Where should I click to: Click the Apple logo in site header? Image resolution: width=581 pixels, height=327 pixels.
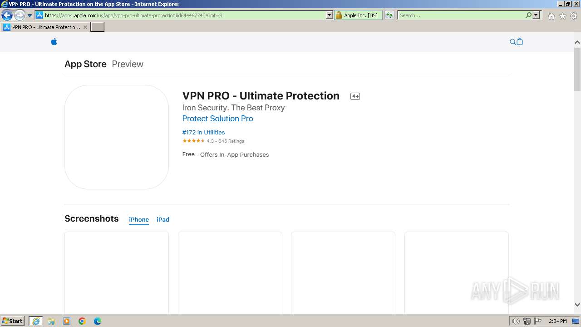pyautogui.click(x=54, y=42)
